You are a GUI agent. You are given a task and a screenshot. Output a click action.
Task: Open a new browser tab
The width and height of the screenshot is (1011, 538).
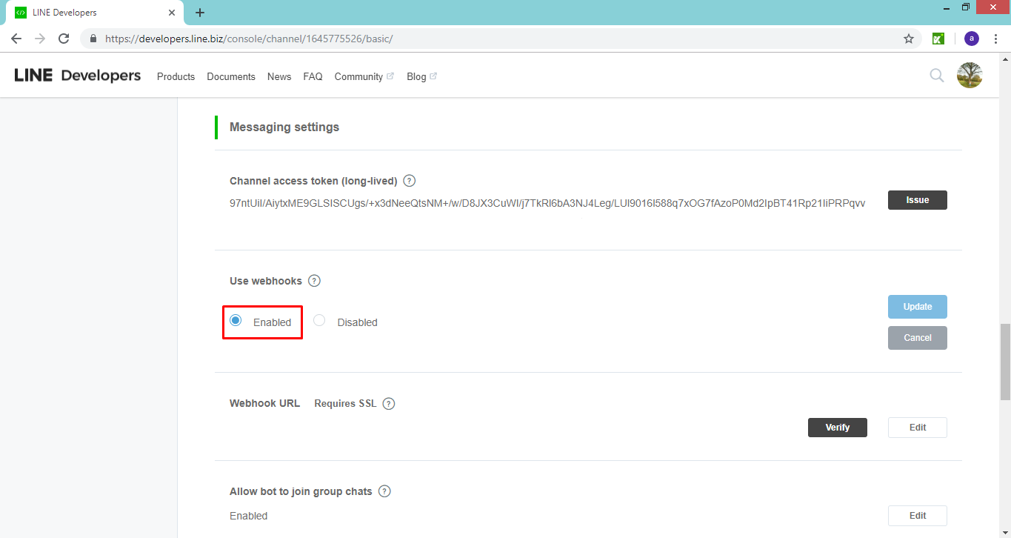coord(200,13)
